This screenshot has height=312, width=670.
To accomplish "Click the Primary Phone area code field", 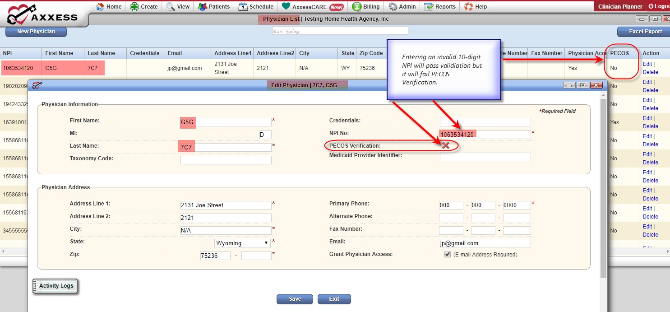I will coord(451,205).
